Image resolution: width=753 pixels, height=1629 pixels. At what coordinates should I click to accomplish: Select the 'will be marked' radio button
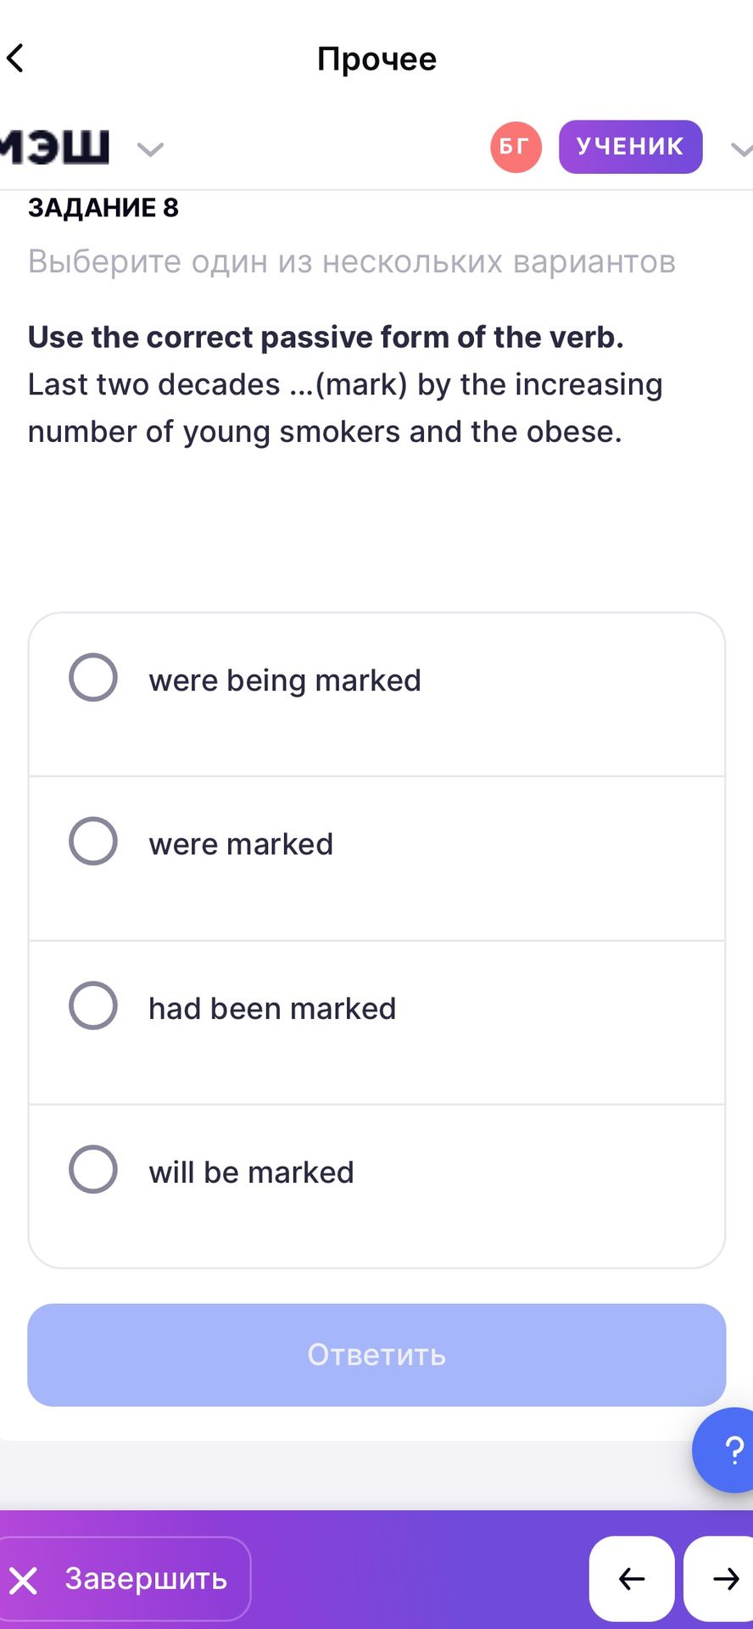pos(93,1169)
